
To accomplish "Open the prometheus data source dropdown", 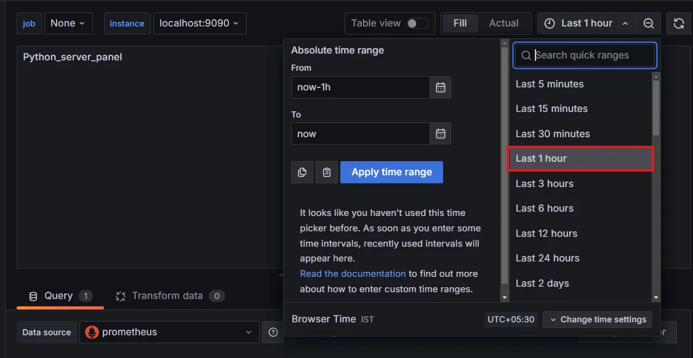I will [x=169, y=332].
